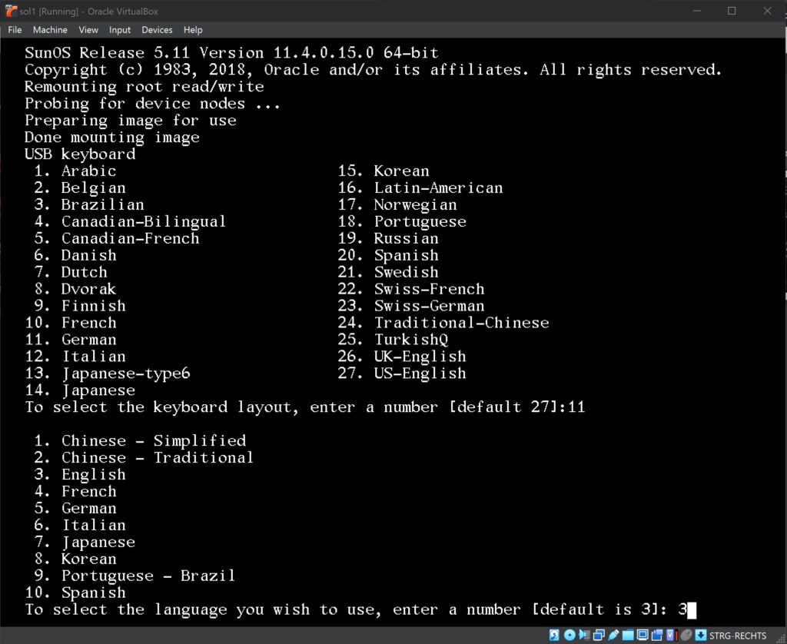Image resolution: width=787 pixels, height=644 pixels.
Task: Open the View menu
Action: (88, 30)
